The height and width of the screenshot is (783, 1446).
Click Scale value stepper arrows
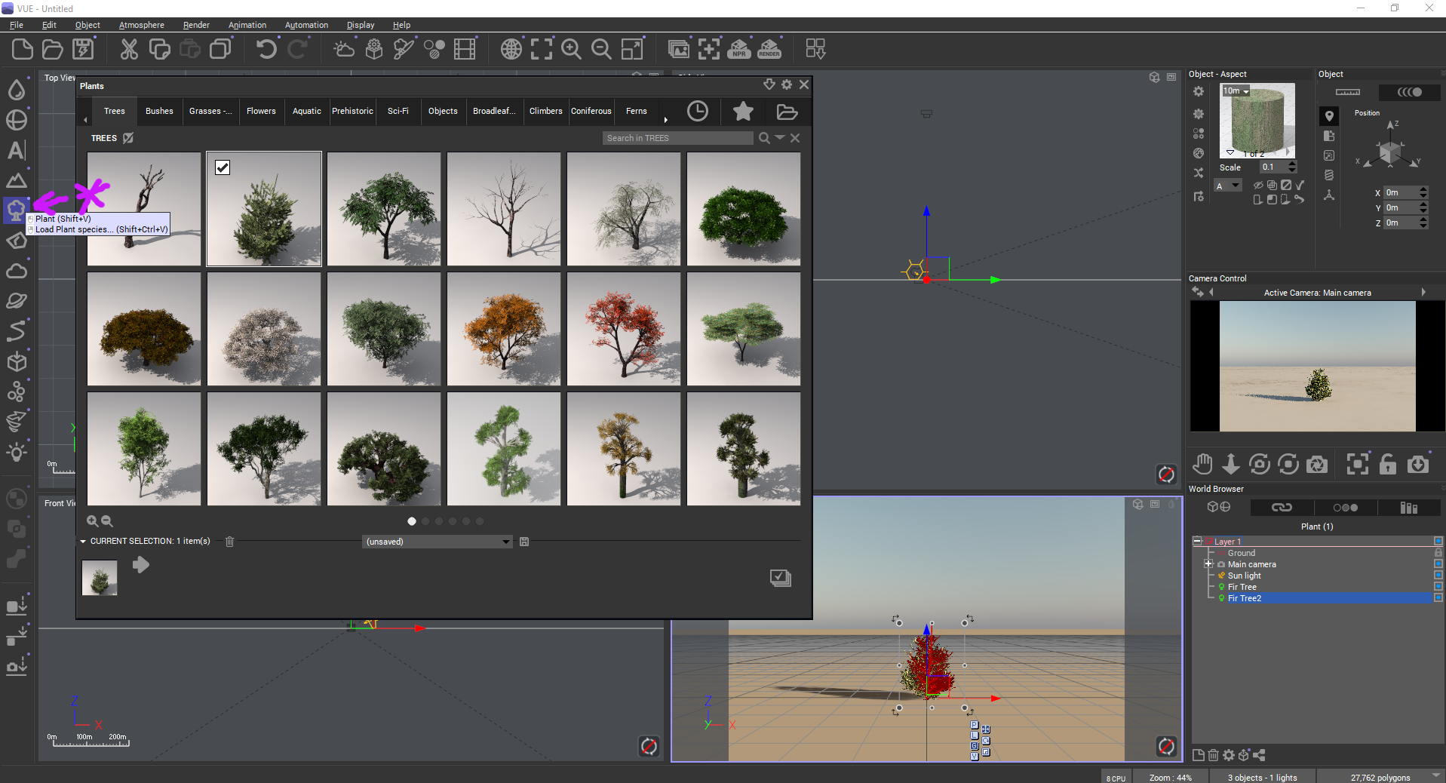(x=1293, y=167)
